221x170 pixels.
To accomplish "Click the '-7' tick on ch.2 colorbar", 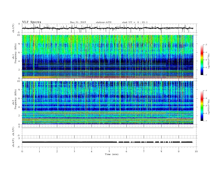I will tap(206, 121).
